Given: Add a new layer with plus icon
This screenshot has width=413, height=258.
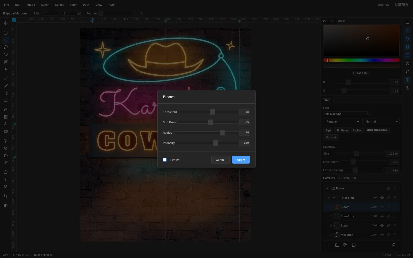Looking at the screenshot, I should click(x=329, y=245).
